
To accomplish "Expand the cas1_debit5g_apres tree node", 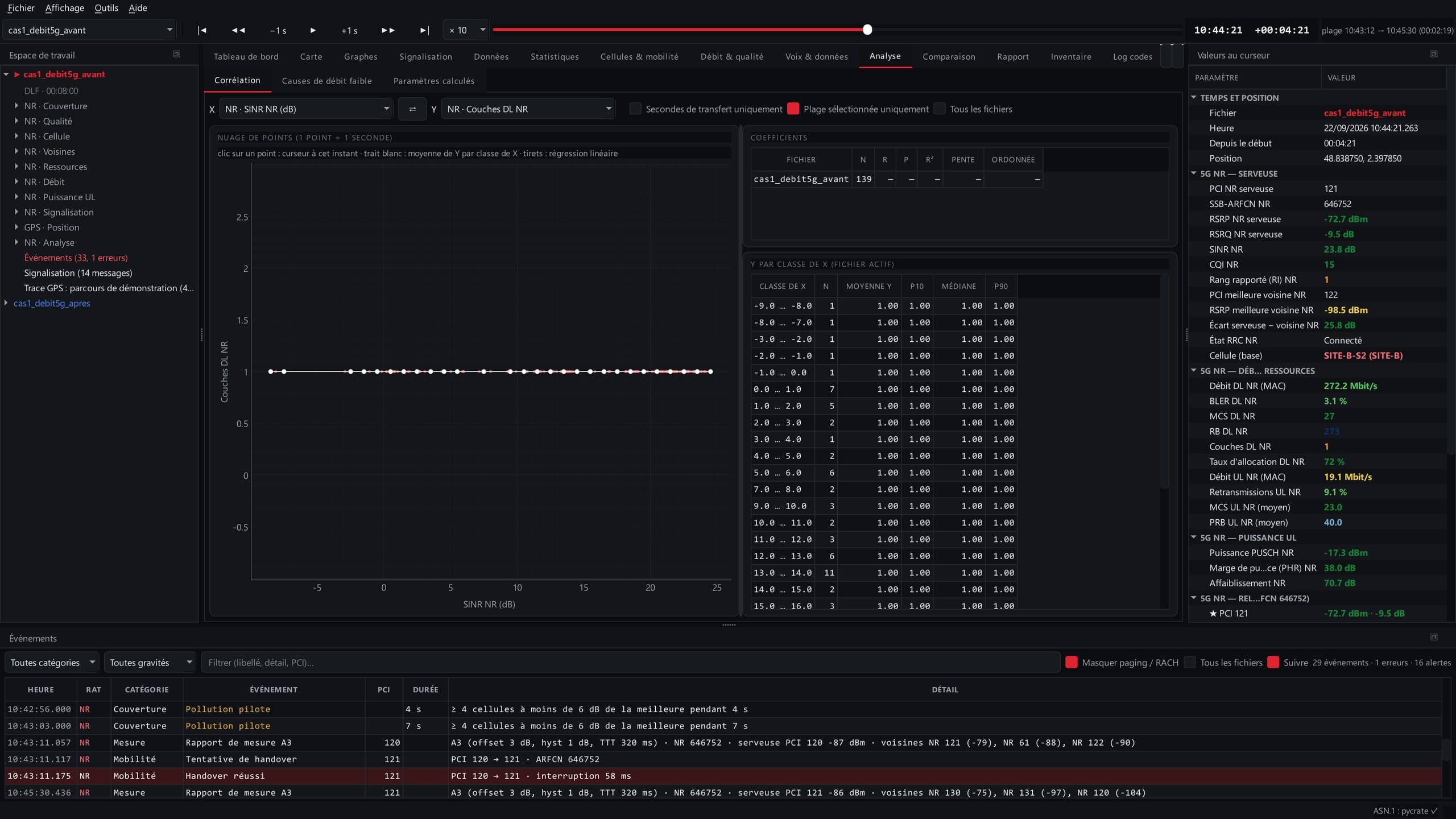I will [x=6, y=303].
